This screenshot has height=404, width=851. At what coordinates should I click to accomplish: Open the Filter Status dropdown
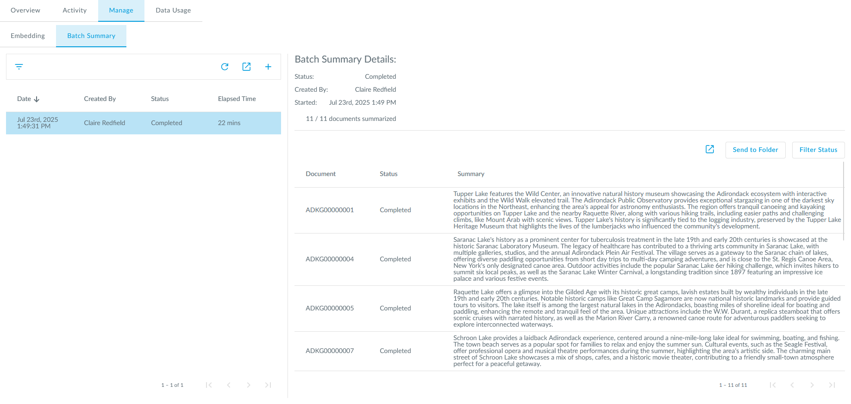coord(818,150)
